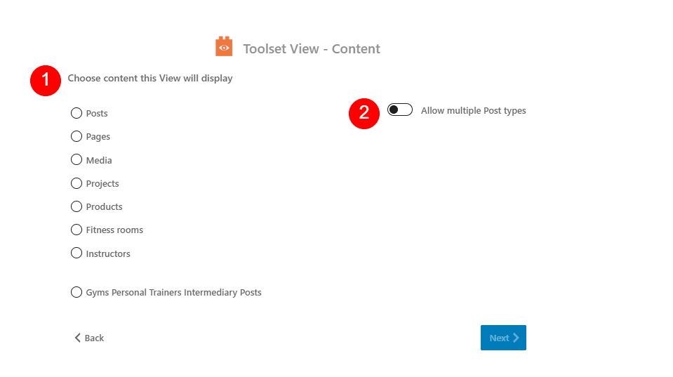Choose the Fitness rooms radio button
673x377 pixels.
pos(76,230)
